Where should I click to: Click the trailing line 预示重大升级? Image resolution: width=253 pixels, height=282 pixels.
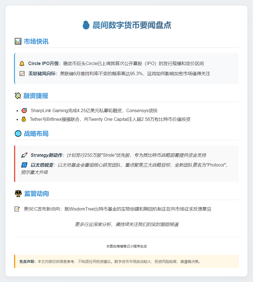tap(35, 172)
